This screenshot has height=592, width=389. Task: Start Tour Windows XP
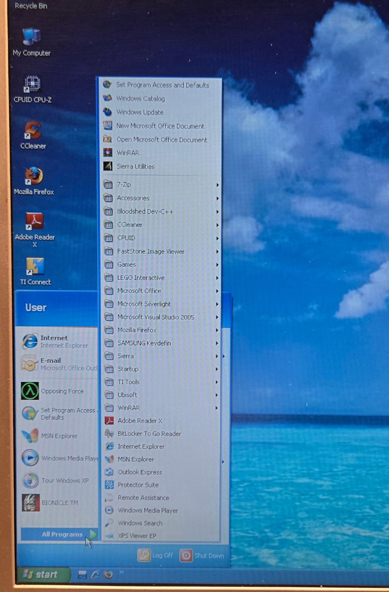click(x=55, y=480)
